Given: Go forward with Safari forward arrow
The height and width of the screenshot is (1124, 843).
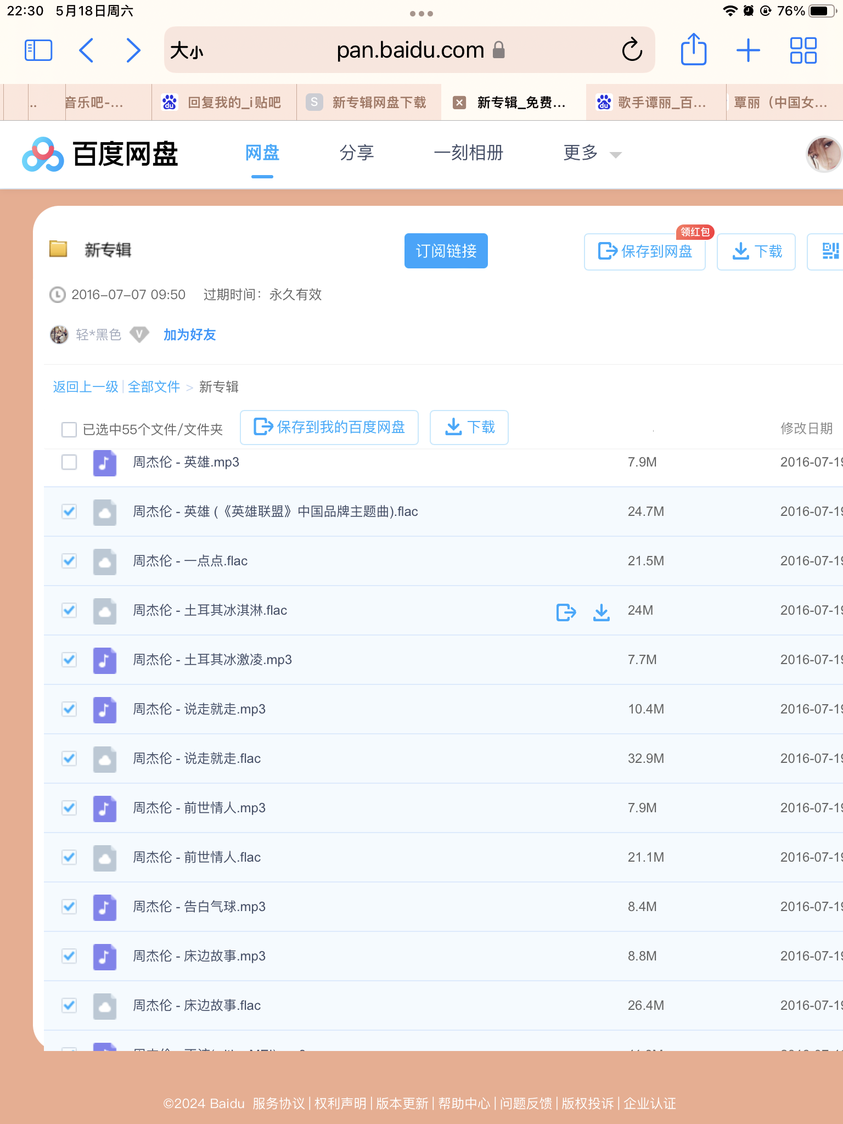Looking at the screenshot, I should click(x=133, y=50).
